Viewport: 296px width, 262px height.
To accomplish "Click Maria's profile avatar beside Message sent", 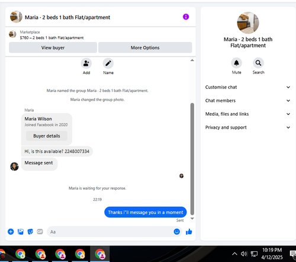I will (14, 167).
